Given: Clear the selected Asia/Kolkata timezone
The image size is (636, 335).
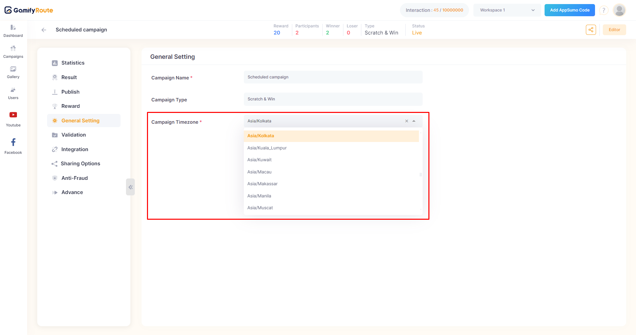Looking at the screenshot, I should coord(406,121).
